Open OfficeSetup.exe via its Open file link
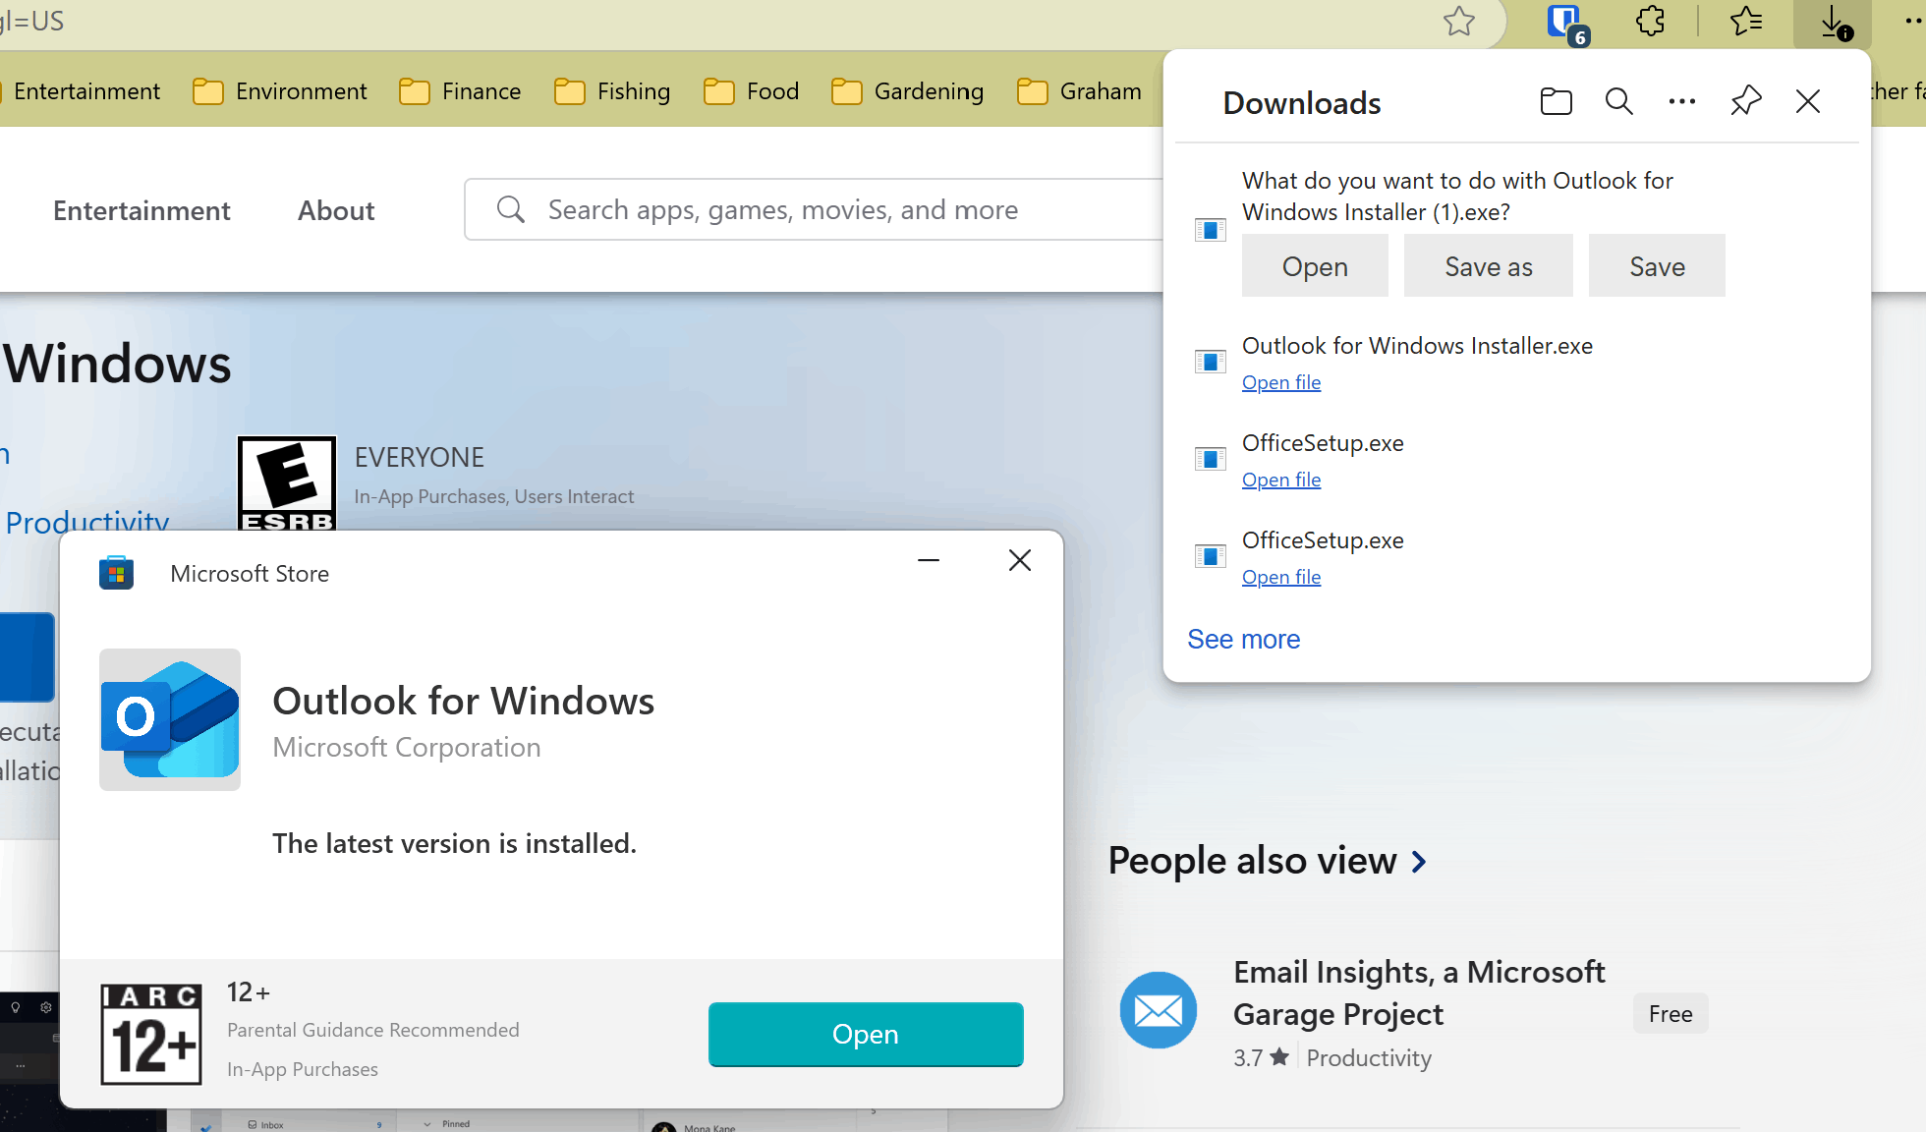 coord(1281,479)
